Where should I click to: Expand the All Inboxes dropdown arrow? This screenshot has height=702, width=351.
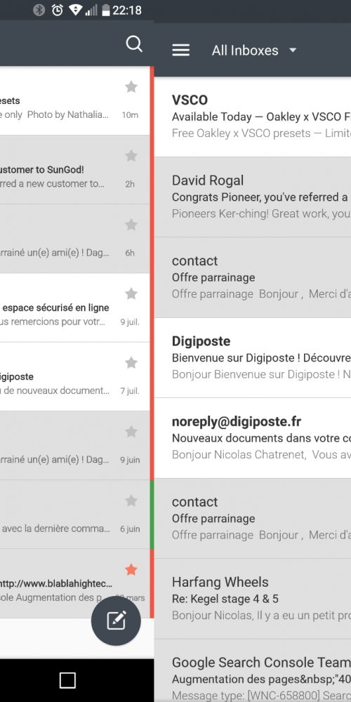coord(293,50)
